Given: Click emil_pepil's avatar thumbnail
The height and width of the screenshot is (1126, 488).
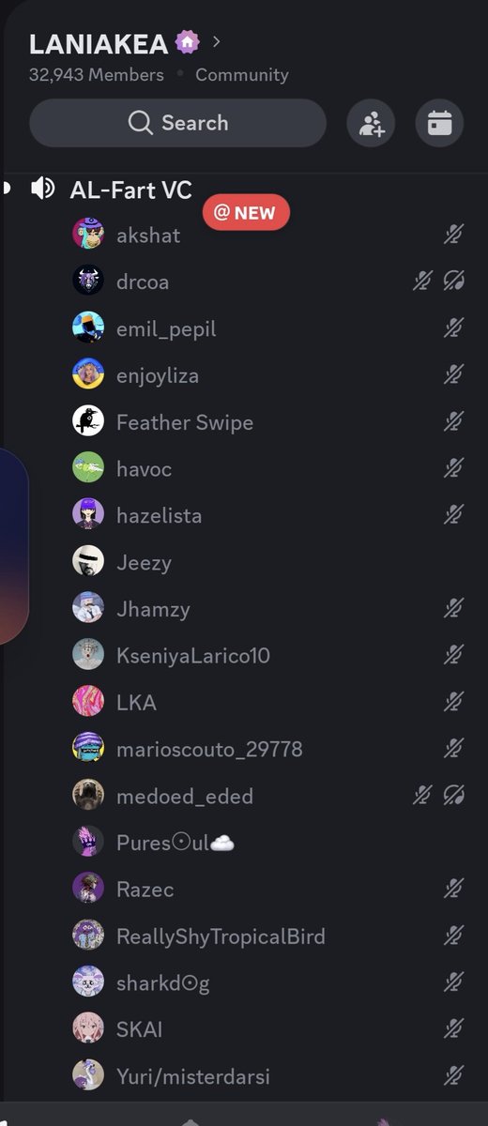Looking at the screenshot, I should point(88,327).
